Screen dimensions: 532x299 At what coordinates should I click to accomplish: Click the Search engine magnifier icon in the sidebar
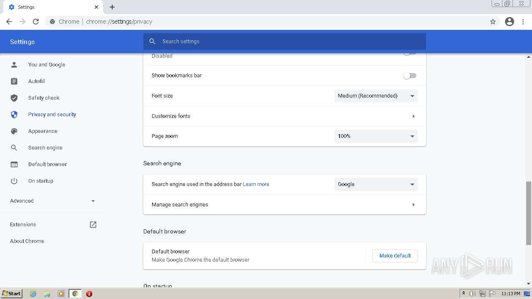14,148
